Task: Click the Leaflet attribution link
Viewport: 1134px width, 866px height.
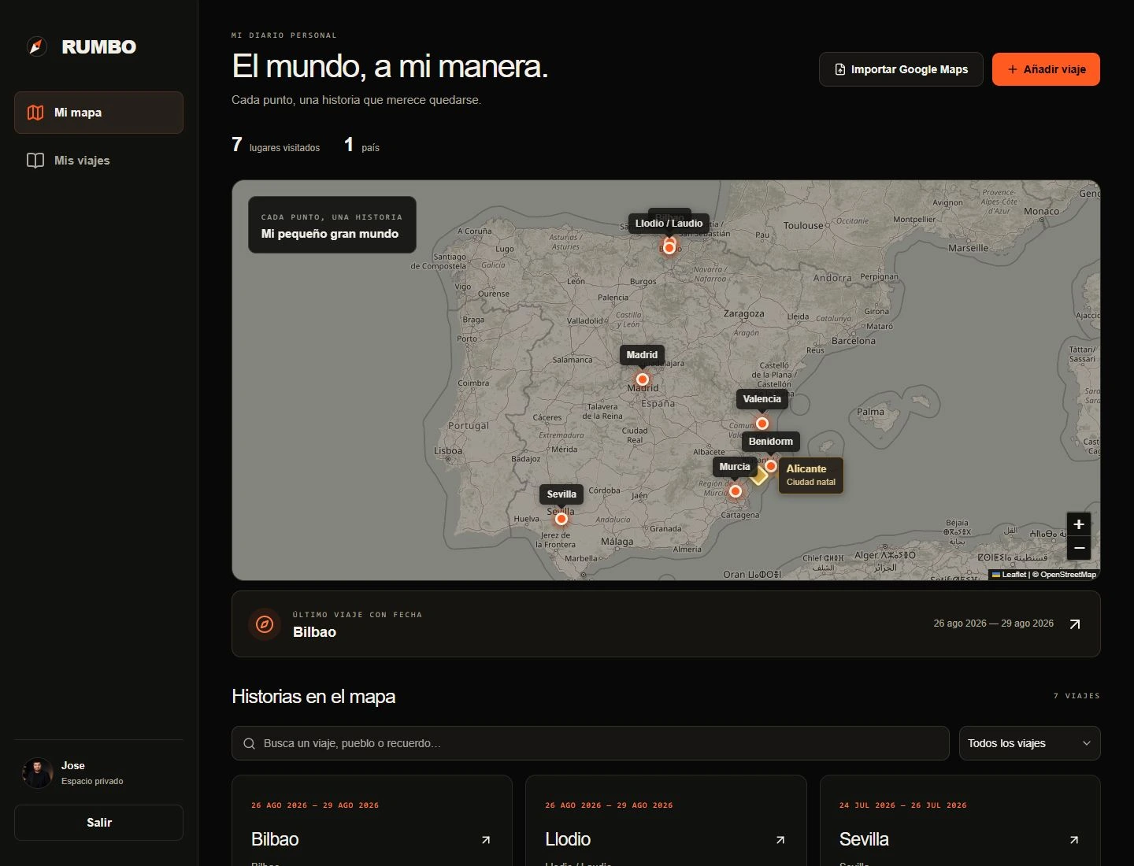Action: coord(1009,575)
